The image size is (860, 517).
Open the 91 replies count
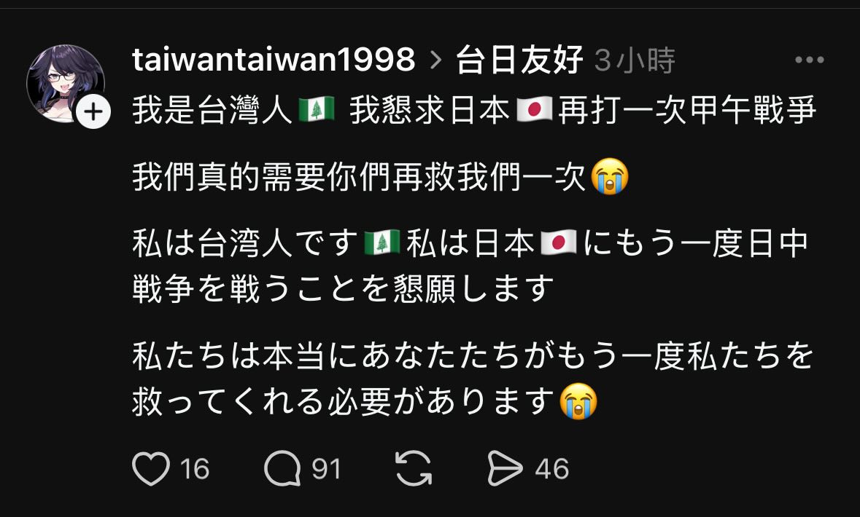[x=326, y=470]
